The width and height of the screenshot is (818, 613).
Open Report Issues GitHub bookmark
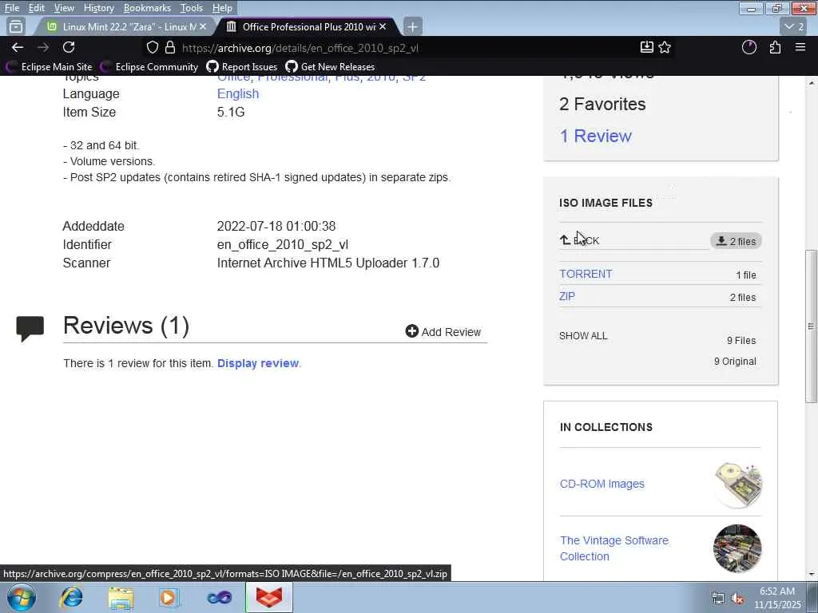pos(242,67)
